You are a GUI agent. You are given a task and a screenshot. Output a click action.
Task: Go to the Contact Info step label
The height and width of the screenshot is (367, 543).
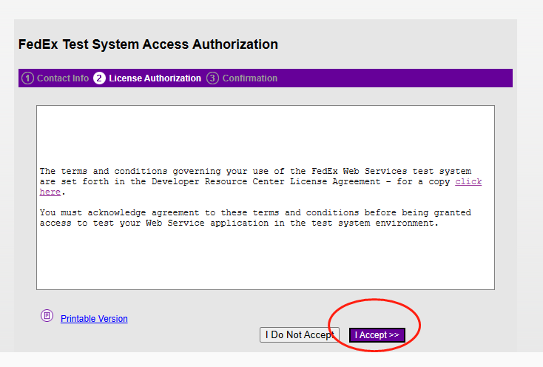click(x=63, y=78)
